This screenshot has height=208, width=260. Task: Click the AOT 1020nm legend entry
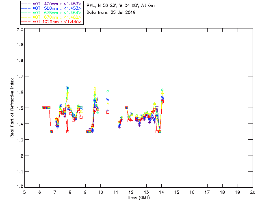(x=52, y=22)
